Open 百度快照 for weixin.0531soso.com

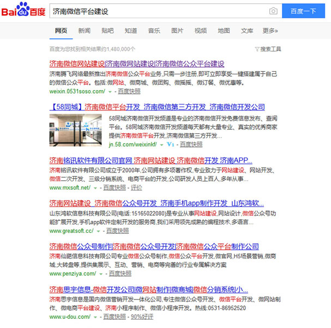click(x=129, y=91)
